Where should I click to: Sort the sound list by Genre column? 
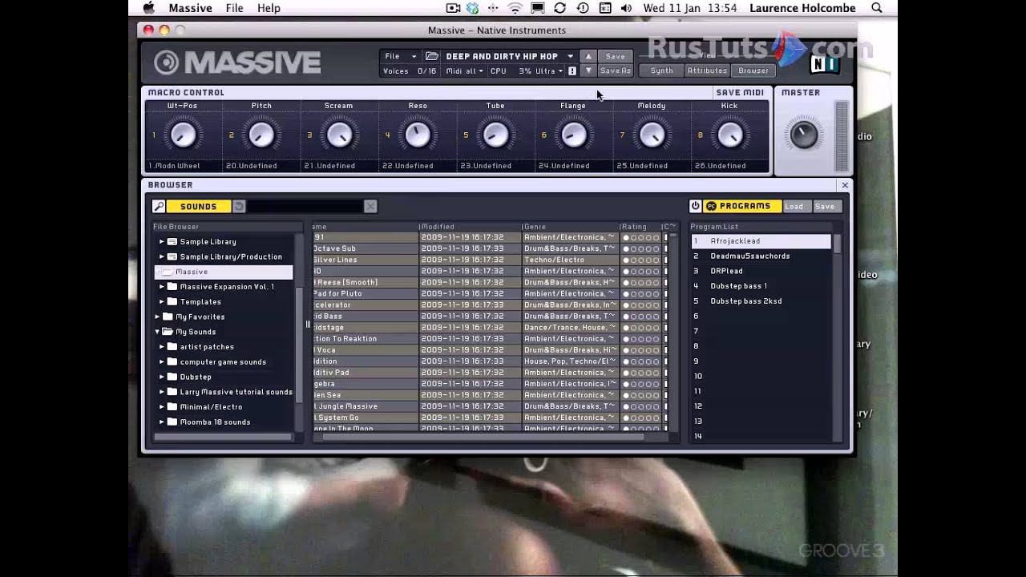click(x=571, y=227)
